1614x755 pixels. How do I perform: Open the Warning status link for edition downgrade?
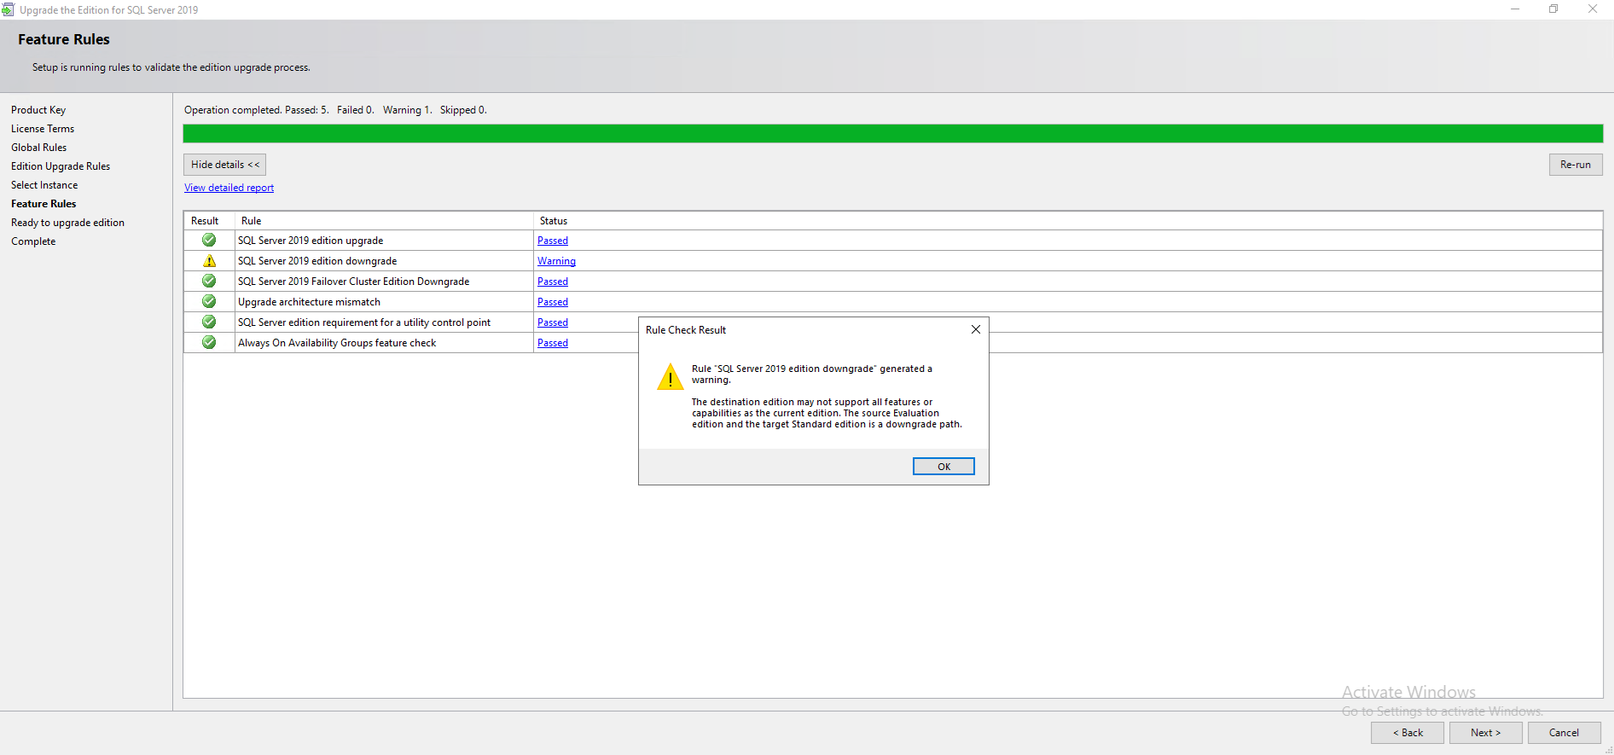coord(556,261)
